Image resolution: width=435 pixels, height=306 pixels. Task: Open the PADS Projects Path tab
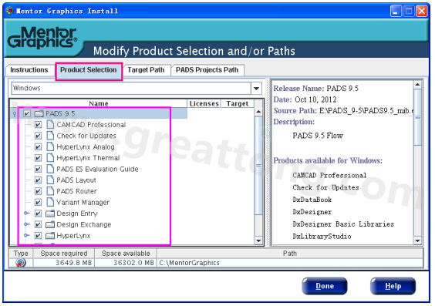point(207,70)
